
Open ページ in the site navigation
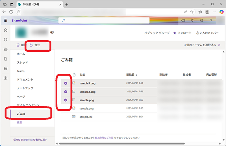click(21, 97)
